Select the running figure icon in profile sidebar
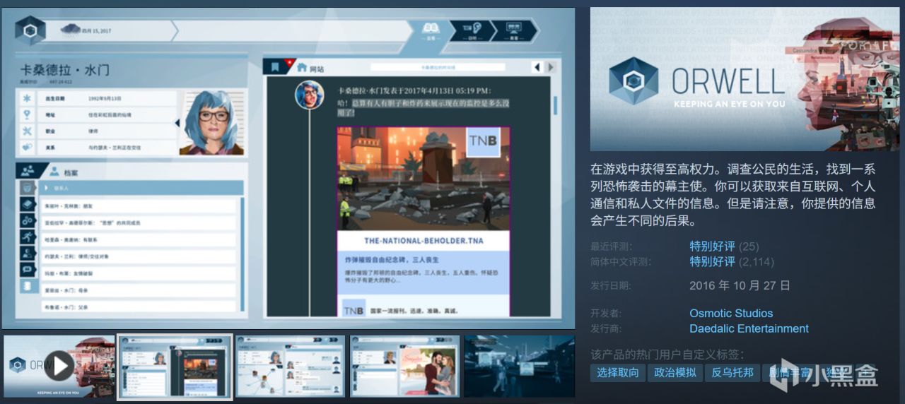Screen dimensions: 905x404 [x=28, y=237]
